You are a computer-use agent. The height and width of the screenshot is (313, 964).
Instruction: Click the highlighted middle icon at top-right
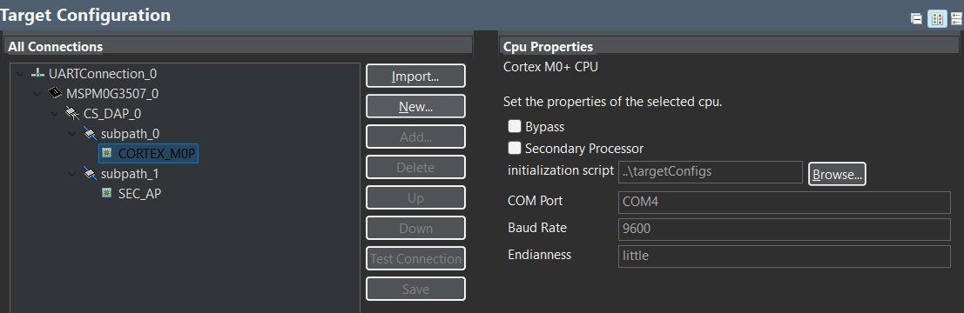(x=937, y=18)
